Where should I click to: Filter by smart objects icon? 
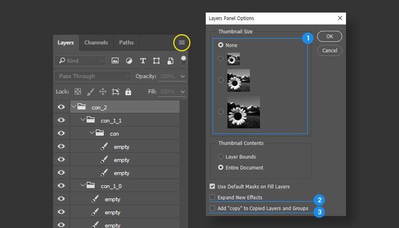(170, 60)
